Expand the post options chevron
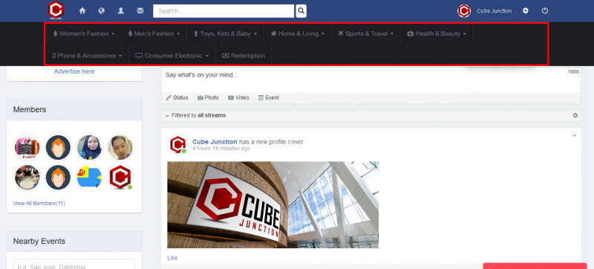 [574, 135]
